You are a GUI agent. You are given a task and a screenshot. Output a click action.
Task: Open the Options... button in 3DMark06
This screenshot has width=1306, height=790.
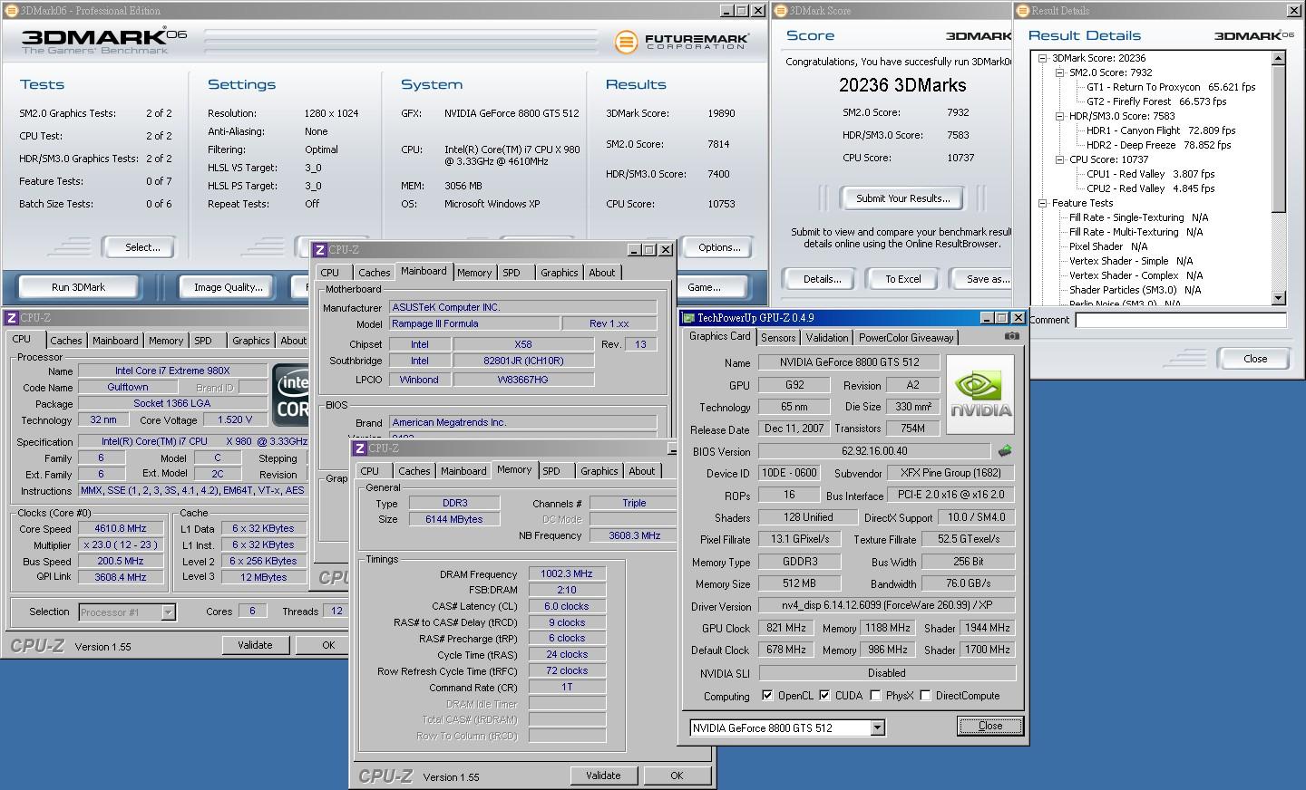[719, 247]
